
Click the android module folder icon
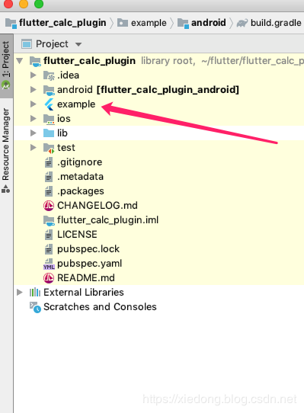click(49, 90)
